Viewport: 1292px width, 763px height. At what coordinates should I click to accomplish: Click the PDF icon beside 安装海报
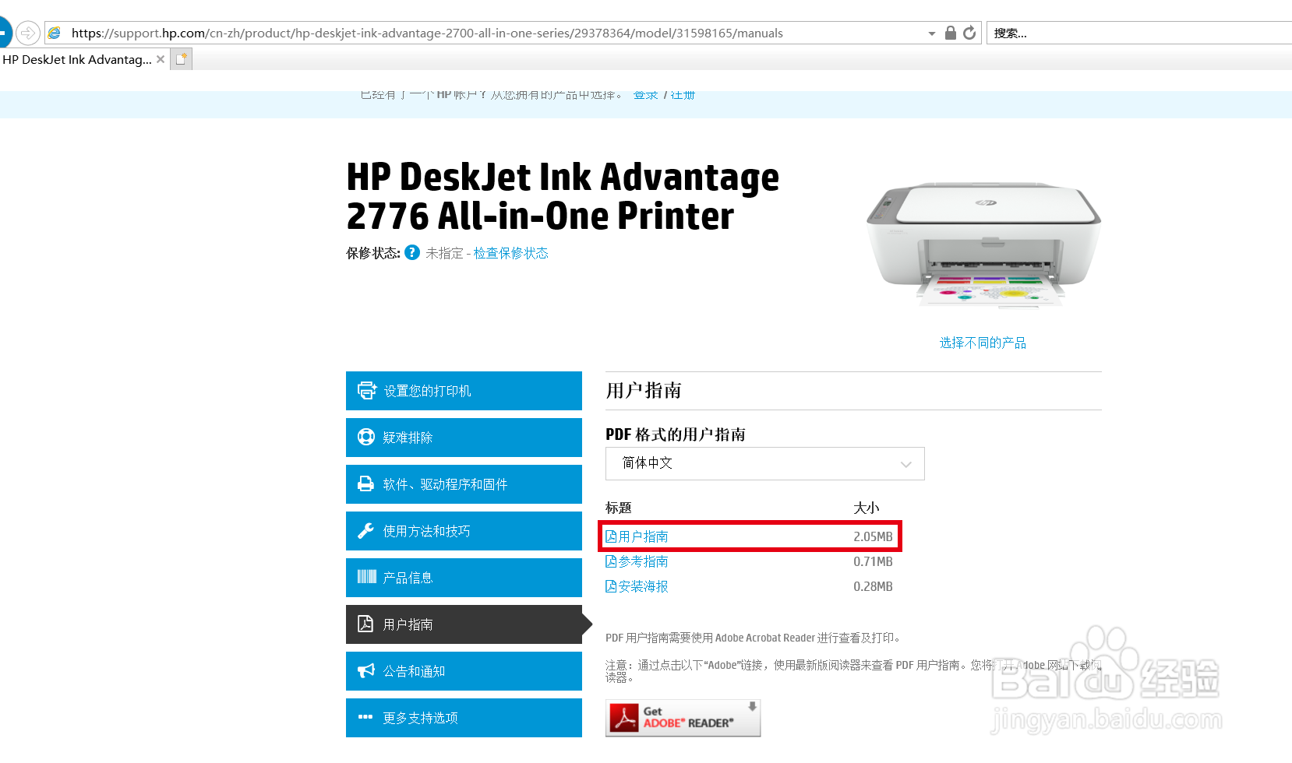tap(611, 586)
